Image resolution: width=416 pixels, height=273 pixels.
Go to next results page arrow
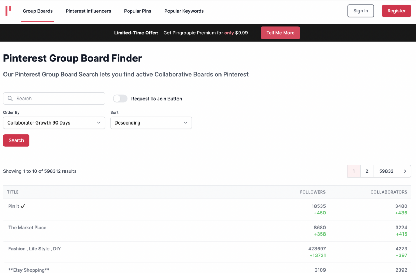coord(405,171)
